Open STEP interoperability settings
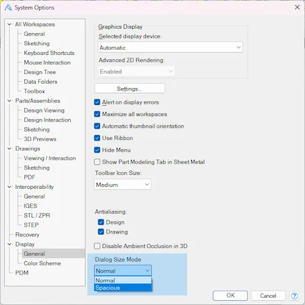305x305 pixels. click(31, 225)
